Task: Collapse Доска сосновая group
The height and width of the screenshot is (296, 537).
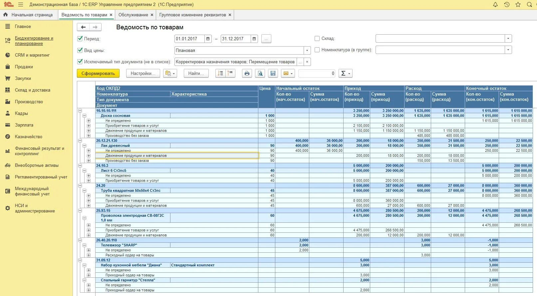Action: point(85,116)
